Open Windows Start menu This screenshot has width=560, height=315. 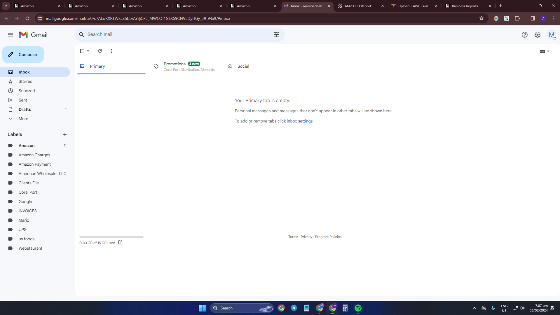coord(203,308)
